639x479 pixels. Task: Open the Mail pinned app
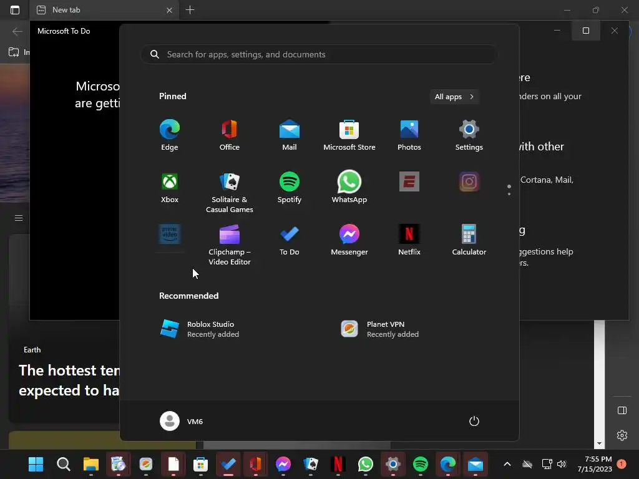point(290,135)
